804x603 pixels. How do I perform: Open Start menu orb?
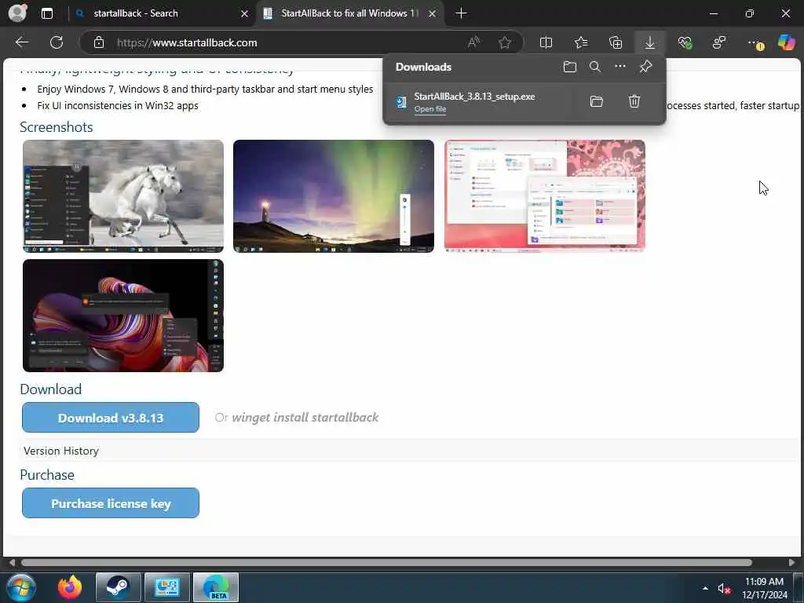pos(20,587)
